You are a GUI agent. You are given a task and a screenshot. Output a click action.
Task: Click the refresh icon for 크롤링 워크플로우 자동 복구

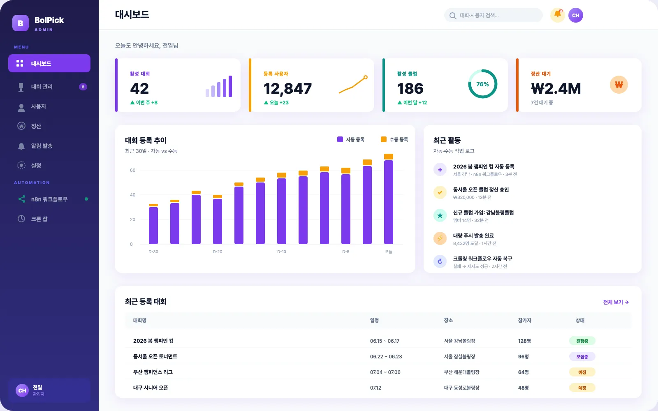440,261
